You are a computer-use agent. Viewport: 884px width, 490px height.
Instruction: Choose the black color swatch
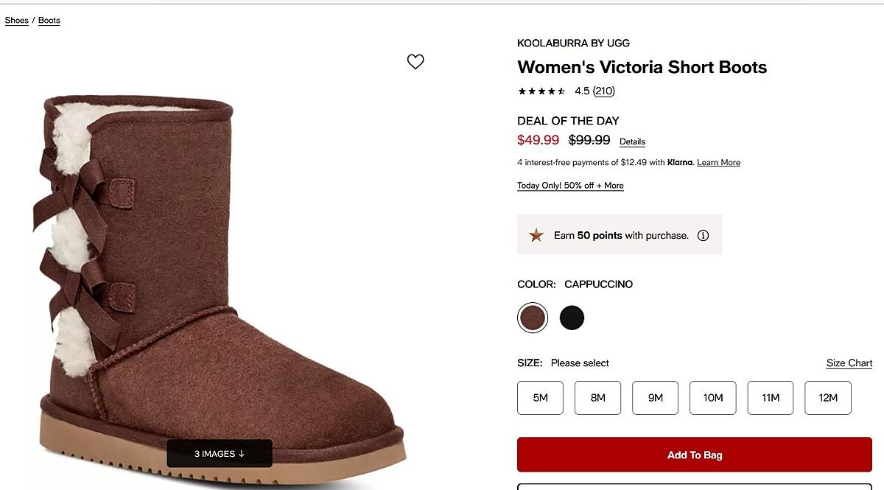coord(572,318)
